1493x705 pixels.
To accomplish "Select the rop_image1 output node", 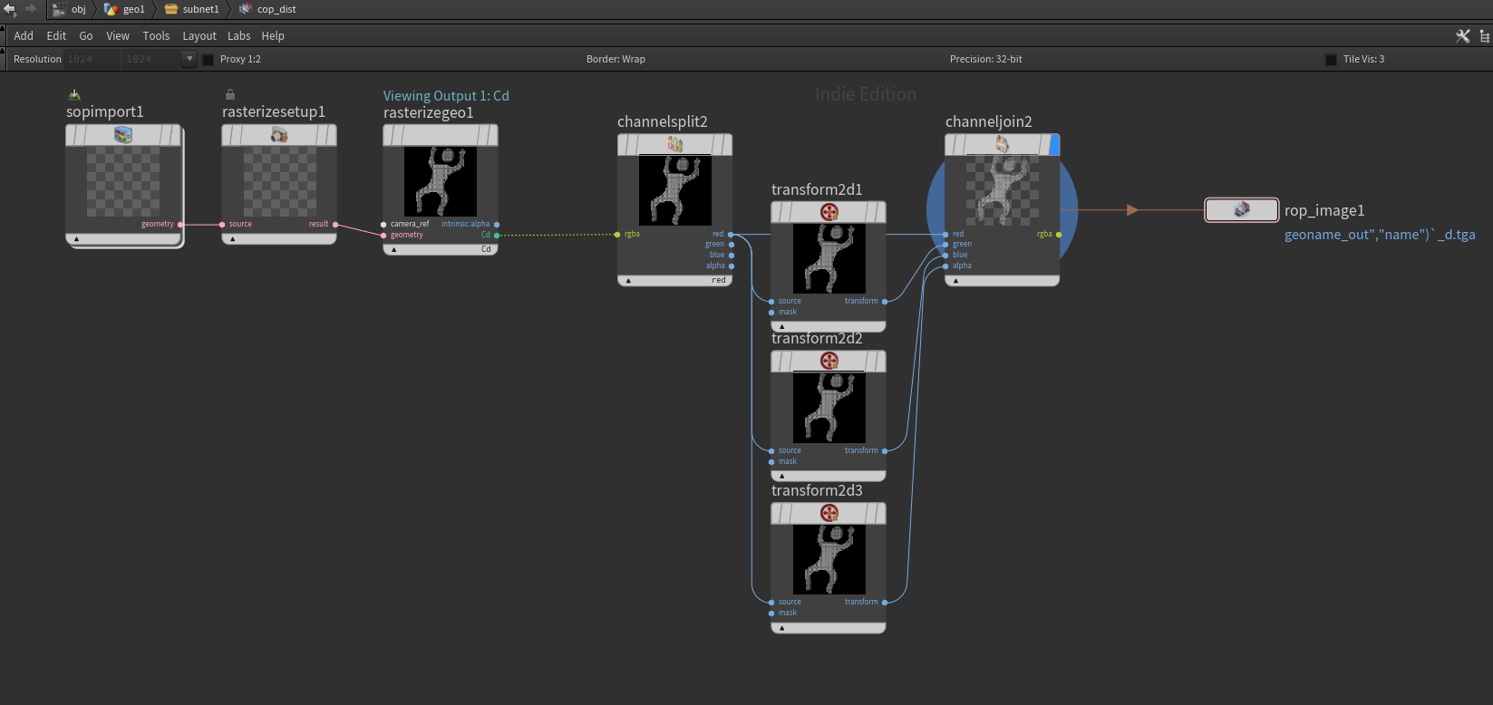I will [x=1242, y=210].
